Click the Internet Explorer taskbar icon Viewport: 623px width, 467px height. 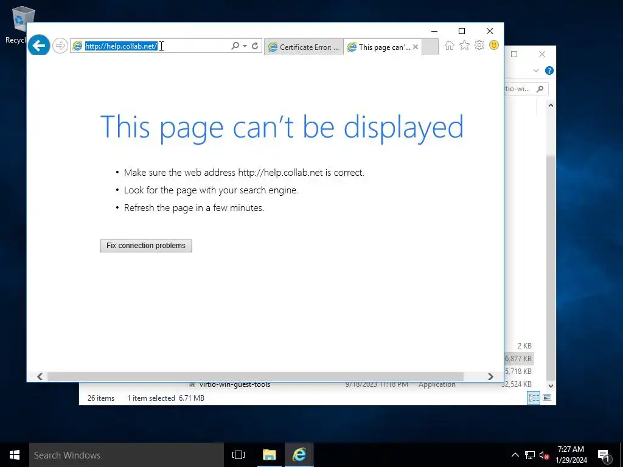299,455
